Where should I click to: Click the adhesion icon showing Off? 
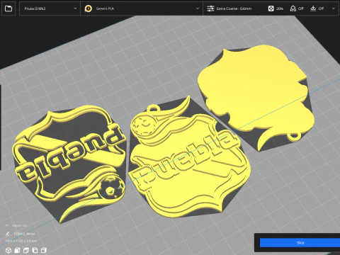[x=313, y=8]
